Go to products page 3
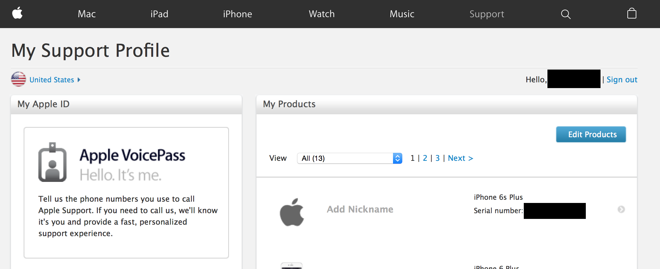Viewport: 660px width, 269px height. pyautogui.click(x=437, y=158)
